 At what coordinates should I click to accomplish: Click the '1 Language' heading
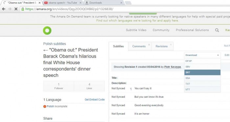[x=52, y=100]
